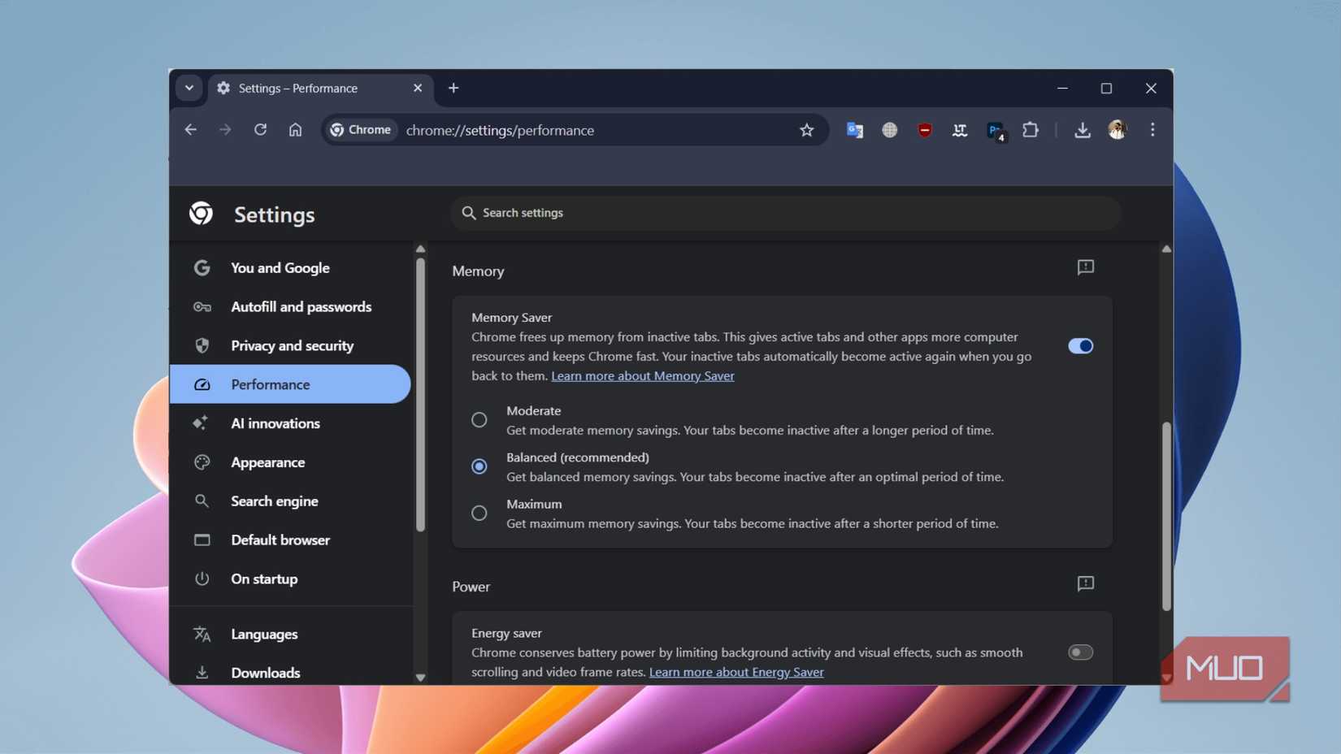Send feedback on the Memory section

[1086, 267]
